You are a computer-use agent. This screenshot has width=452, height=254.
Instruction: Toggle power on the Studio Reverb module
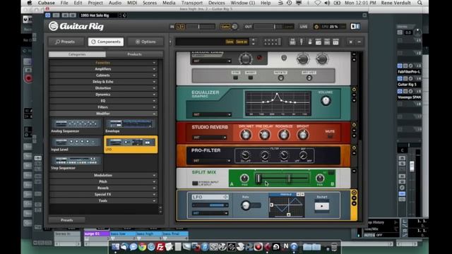[354, 125]
